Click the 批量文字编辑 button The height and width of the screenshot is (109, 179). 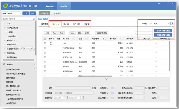pyautogui.click(x=101, y=33)
